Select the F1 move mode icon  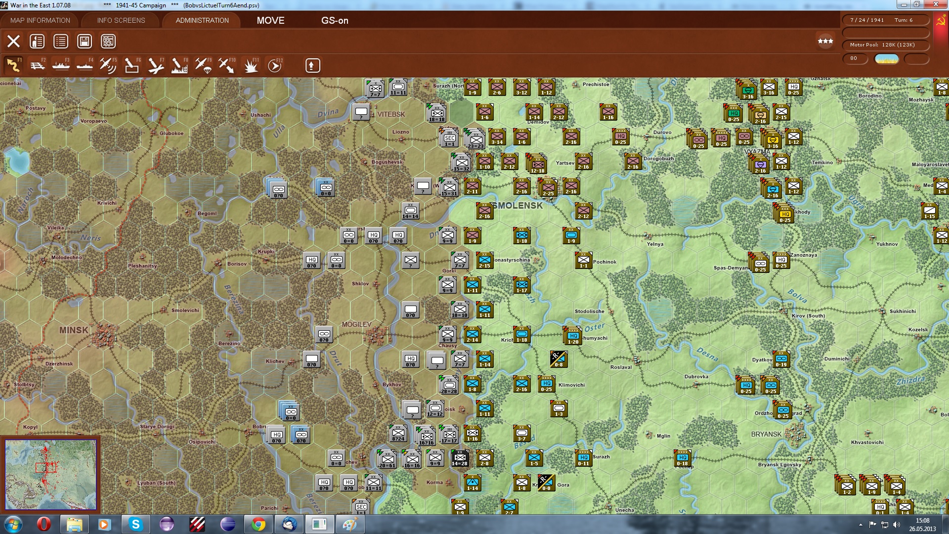pyautogui.click(x=13, y=65)
